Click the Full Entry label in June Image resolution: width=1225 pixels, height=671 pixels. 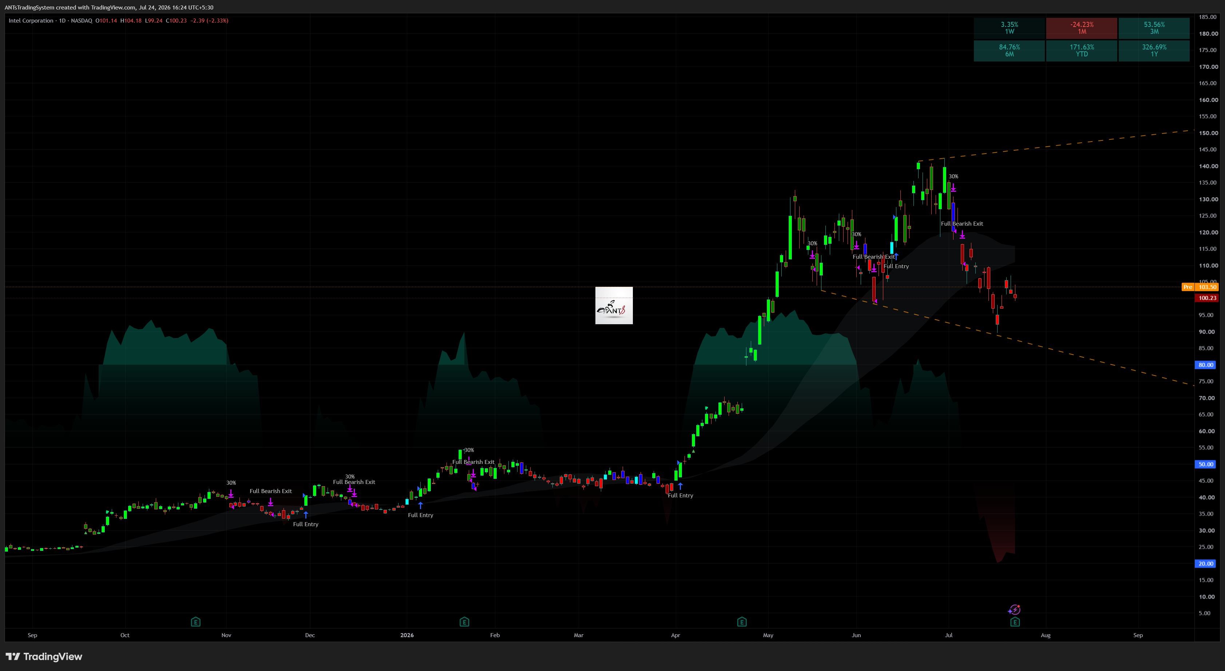tap(896, 266)
